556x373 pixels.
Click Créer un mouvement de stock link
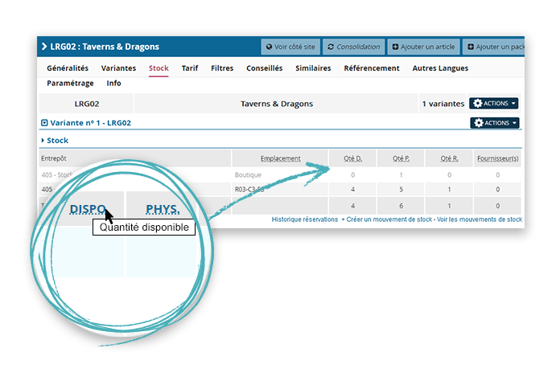point(387,219)
